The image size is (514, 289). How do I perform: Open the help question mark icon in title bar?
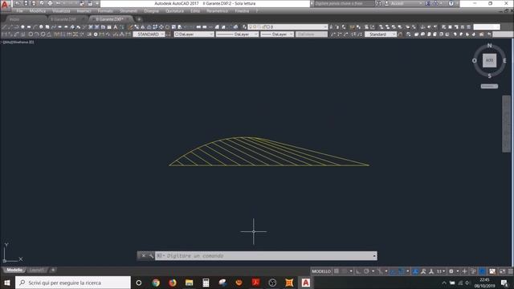click(451, 3)
